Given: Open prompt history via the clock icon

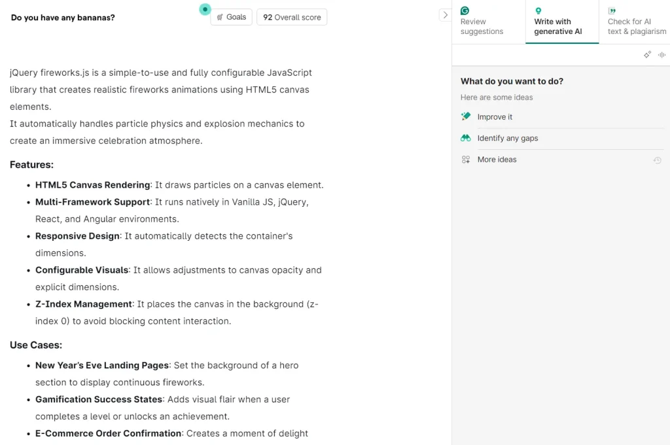Looking at the screenshot, I should coord(657,159).
